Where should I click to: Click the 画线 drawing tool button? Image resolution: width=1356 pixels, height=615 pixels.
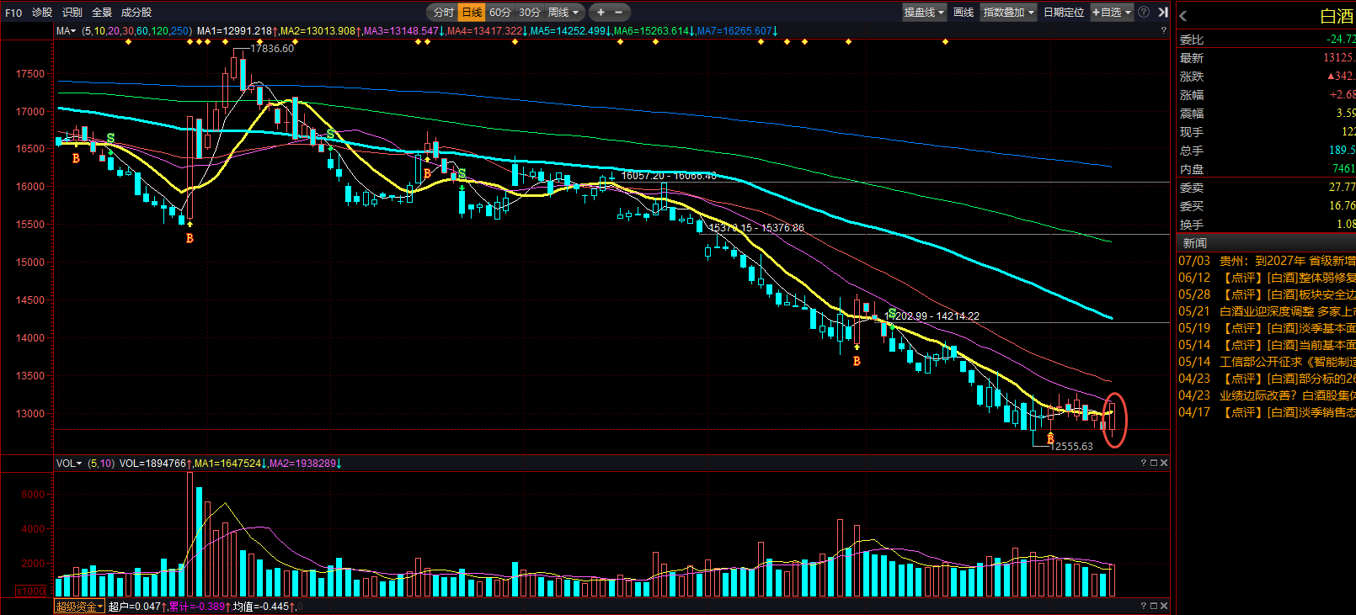point(964,12)
